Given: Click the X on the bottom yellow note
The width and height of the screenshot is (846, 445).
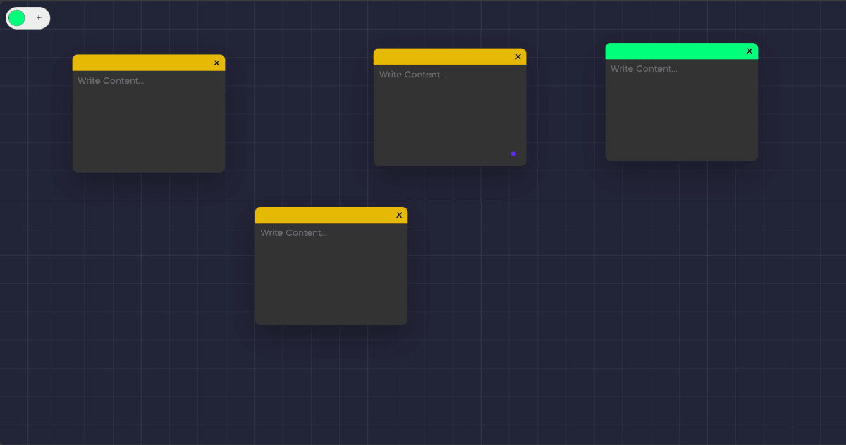Looking at the screenshot, I should [399, 215].
